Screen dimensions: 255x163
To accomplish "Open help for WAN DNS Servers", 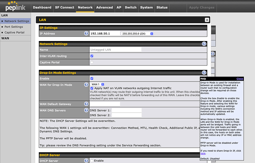I will pos(86,110).
